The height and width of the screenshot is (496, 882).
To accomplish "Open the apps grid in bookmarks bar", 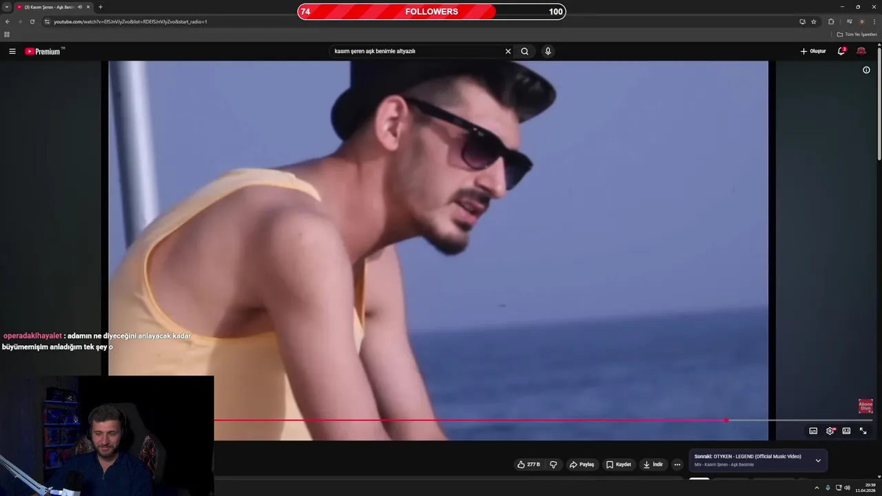I will point(7,34).
